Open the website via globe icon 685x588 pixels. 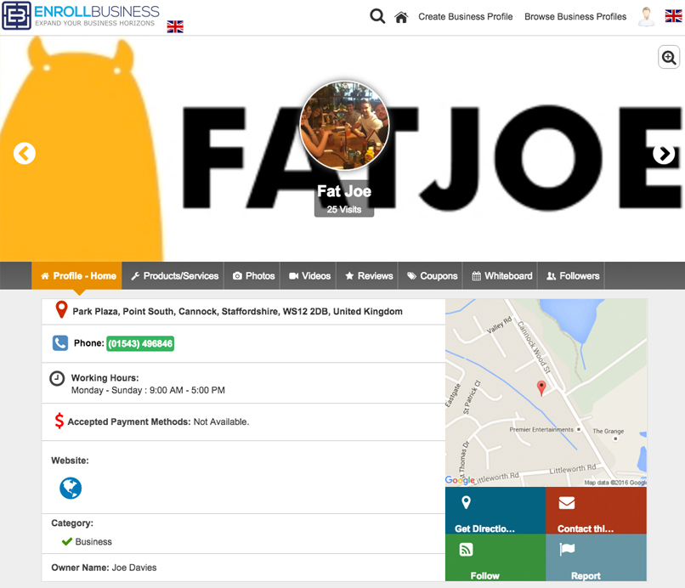coord(71,488)
